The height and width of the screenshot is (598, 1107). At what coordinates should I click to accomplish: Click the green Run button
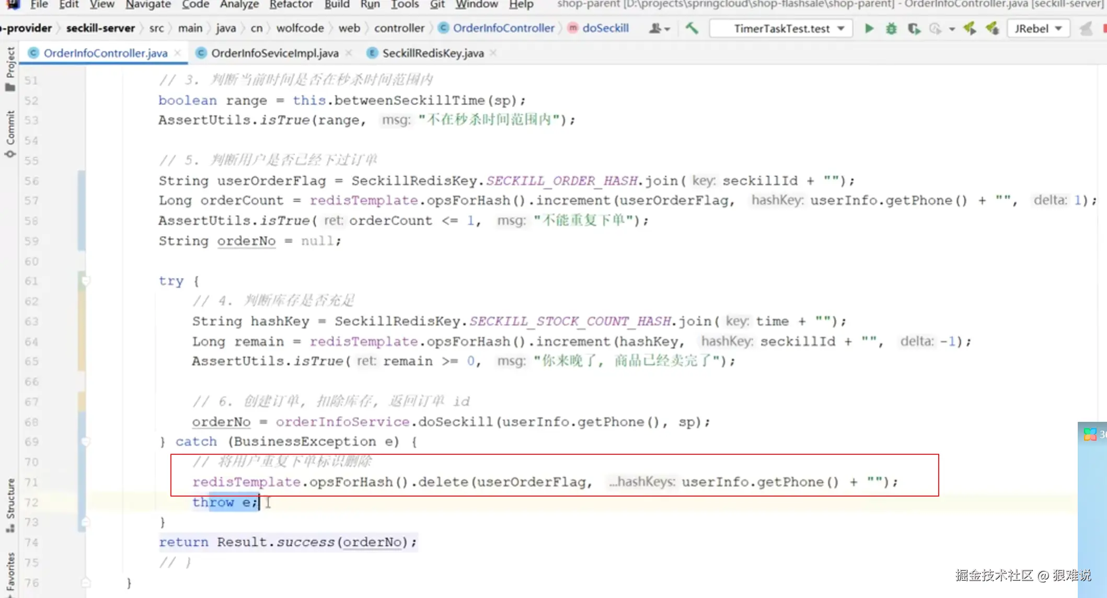point(869,28)
